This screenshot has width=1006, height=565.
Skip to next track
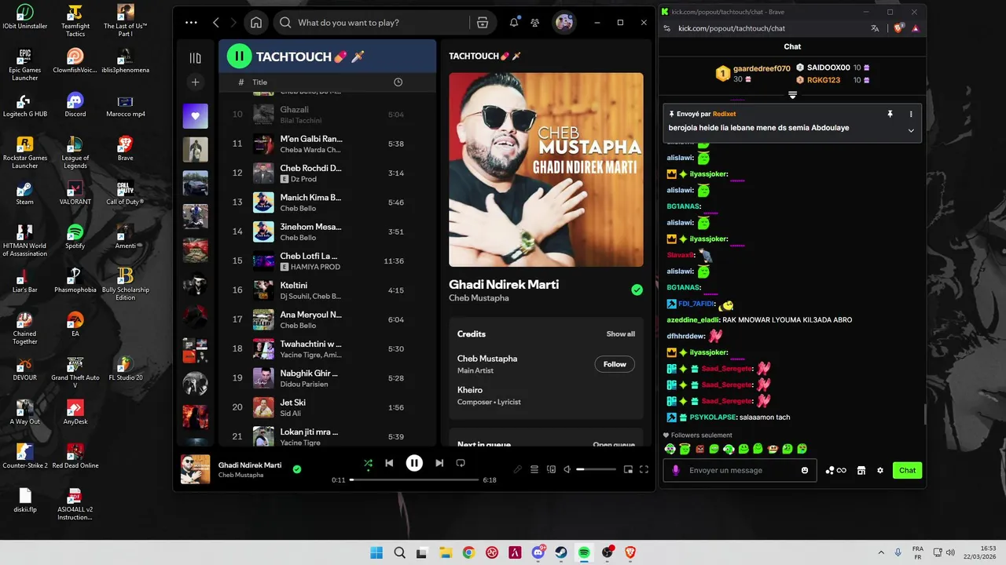[439, 463]
